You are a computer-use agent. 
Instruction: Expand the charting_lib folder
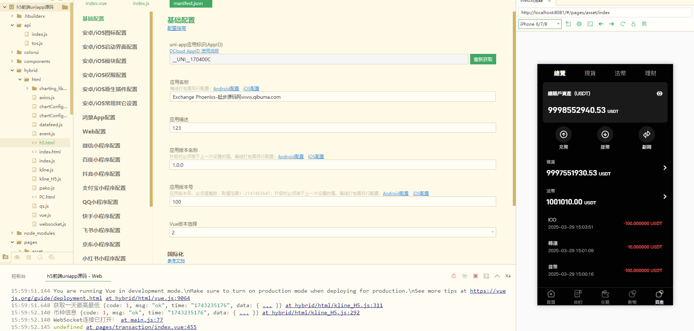click(27, 88)
